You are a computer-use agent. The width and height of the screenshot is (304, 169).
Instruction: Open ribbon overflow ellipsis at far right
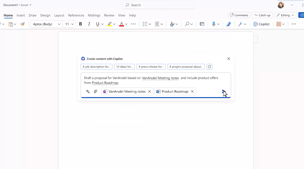click(x=294, y=24)
